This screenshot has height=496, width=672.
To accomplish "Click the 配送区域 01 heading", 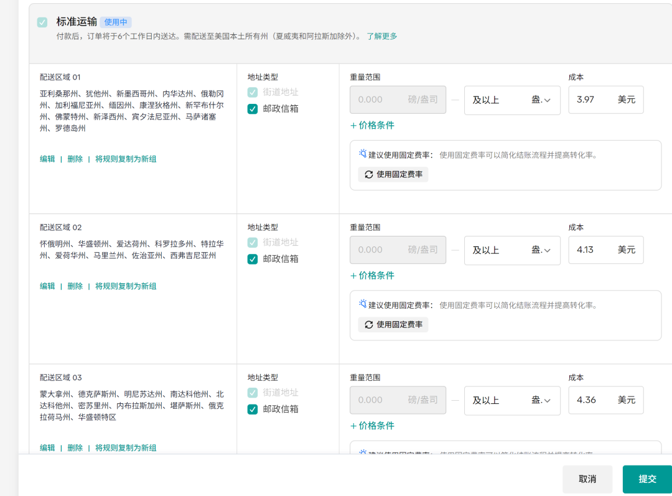I will (60, 77).
